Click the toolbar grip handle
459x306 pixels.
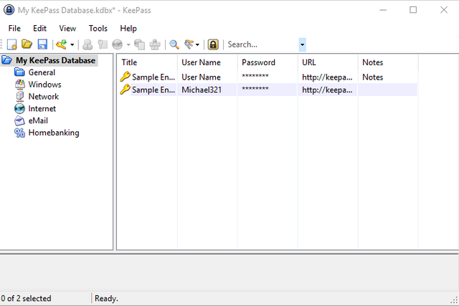[1, 44]
